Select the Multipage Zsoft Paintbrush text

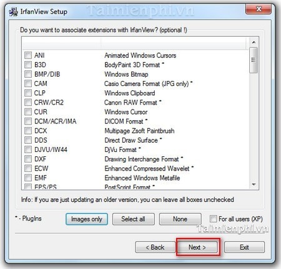point(139,131)
